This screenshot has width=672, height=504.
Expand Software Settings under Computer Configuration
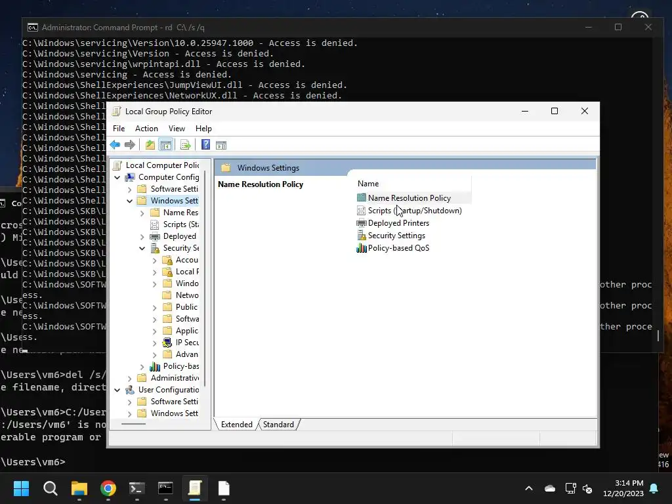[129, 189]
